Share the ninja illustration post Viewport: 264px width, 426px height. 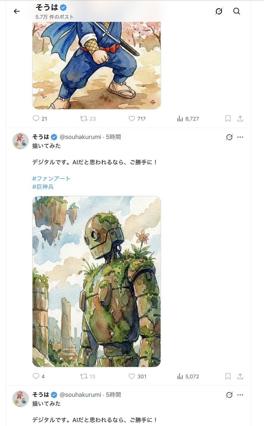click(240, 119)
